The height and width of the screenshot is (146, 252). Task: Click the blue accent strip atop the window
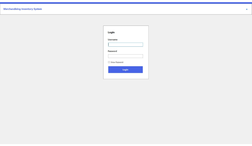point(126,3)
